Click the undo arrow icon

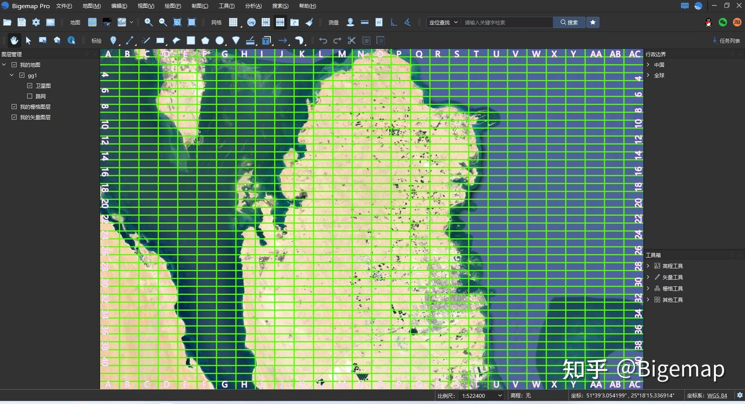pos(323,40)
